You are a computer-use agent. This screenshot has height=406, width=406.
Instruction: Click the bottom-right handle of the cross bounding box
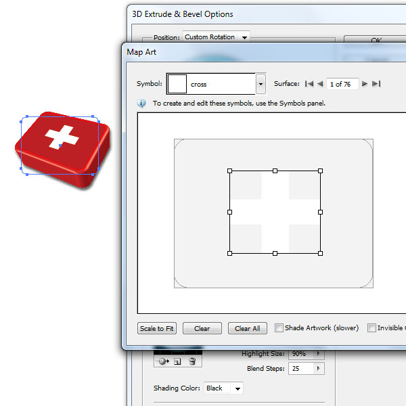click(x=320, y=254)
